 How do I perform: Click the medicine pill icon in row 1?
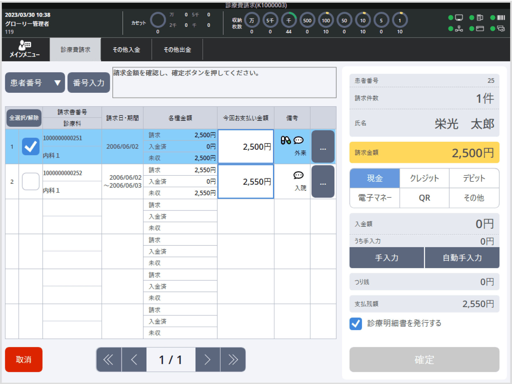(x=285, y=140)
